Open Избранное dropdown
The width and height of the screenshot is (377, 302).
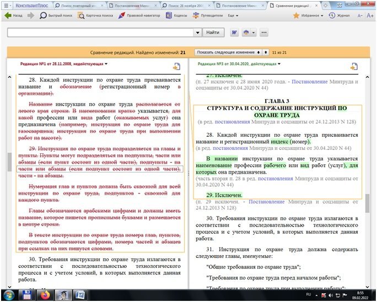(308, 15)
